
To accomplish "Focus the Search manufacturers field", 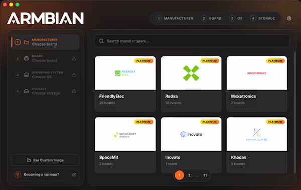I will pyautogui.click(x=192, y=41).
